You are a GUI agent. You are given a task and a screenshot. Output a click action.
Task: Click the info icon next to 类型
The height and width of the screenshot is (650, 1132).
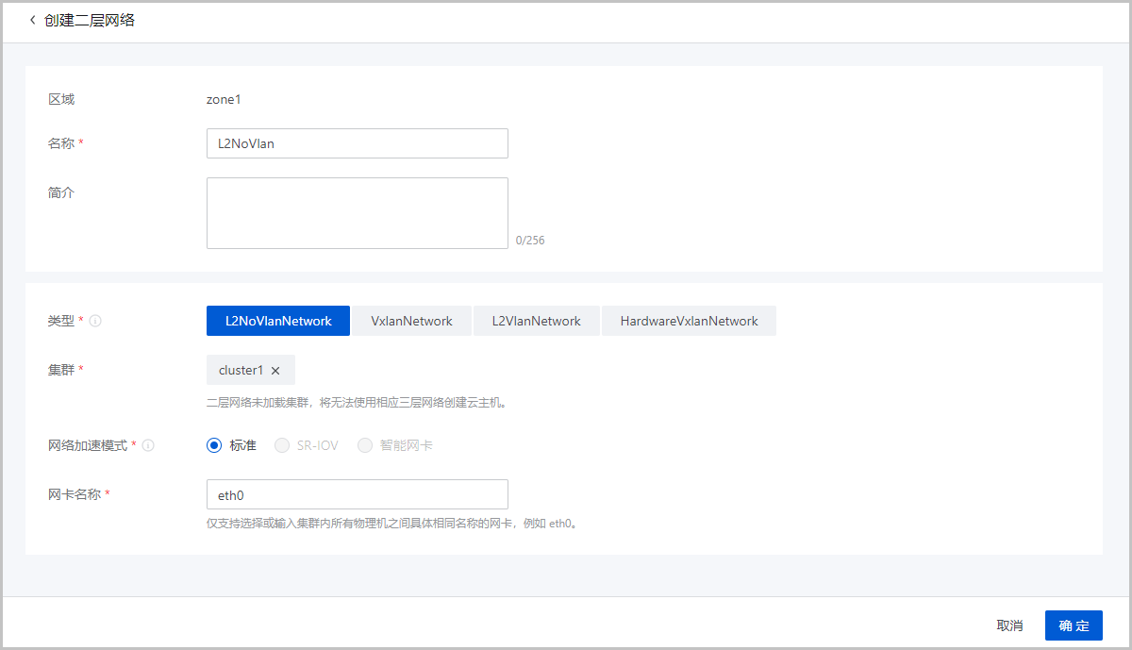click(x=95, y=321)
